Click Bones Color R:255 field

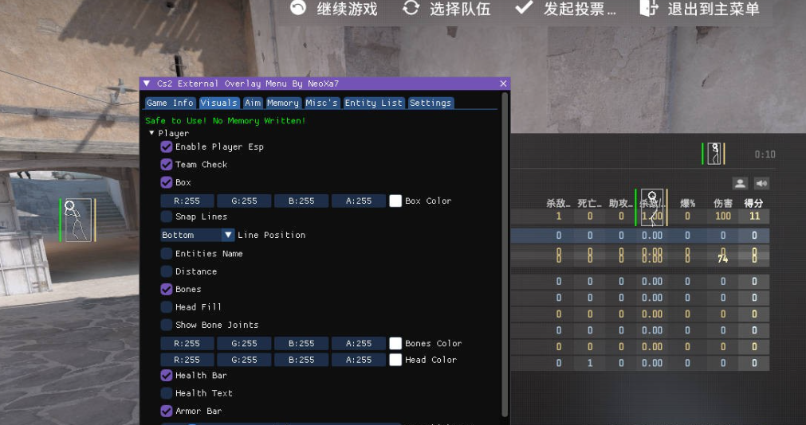187,343
